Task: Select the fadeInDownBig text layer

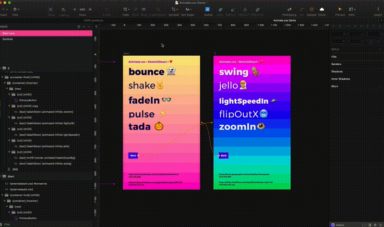Action: pos(47,158)
